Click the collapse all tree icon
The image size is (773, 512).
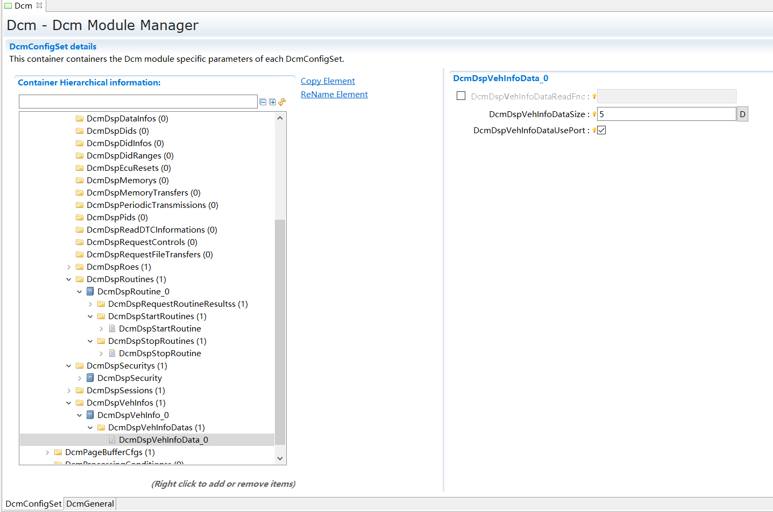coord(263,102)
